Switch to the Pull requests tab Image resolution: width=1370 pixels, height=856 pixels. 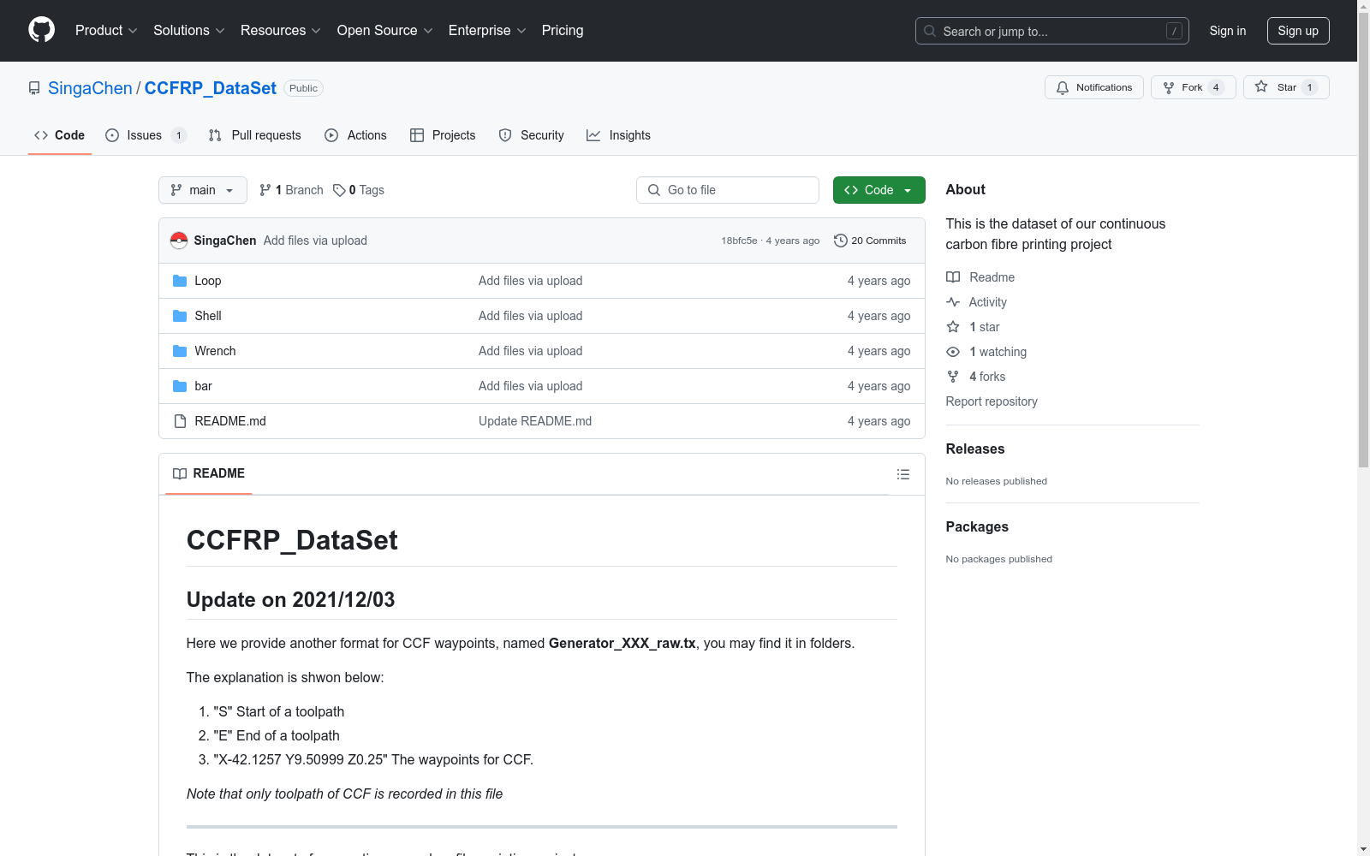point(255,135)
